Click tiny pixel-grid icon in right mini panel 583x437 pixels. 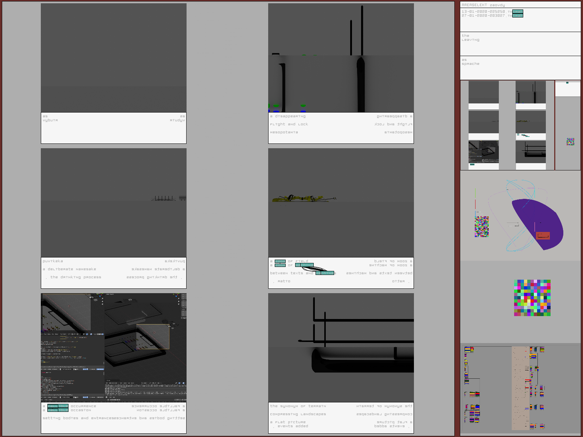[x=570, y=142]
